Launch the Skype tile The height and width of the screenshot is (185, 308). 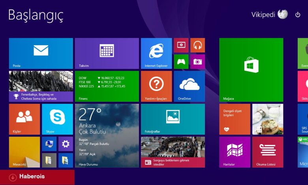57,119
